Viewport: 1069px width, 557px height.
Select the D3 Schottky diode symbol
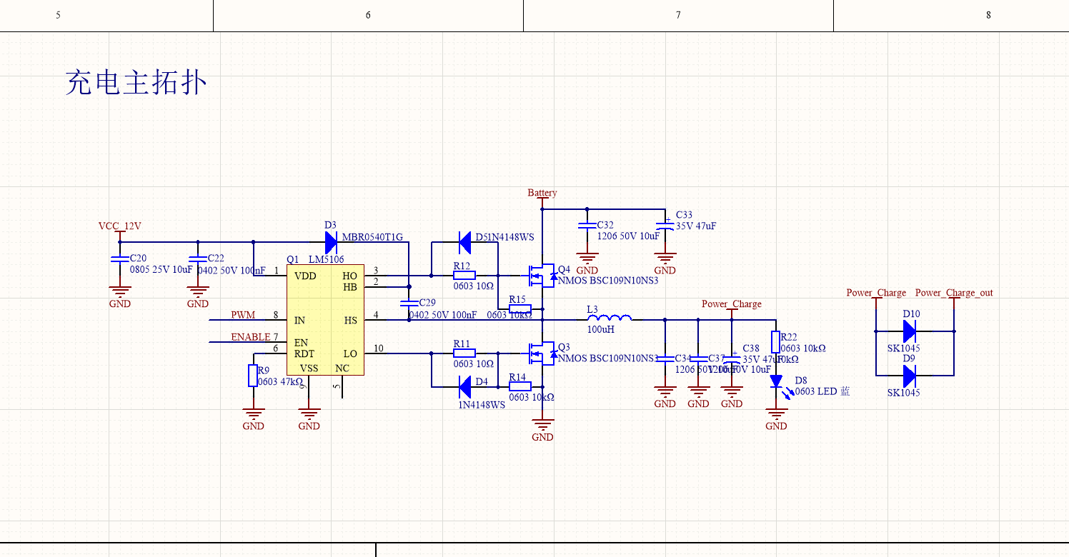[331, 242]
